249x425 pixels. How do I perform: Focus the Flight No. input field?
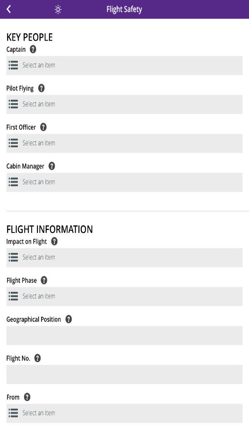(x=124, y=374)
